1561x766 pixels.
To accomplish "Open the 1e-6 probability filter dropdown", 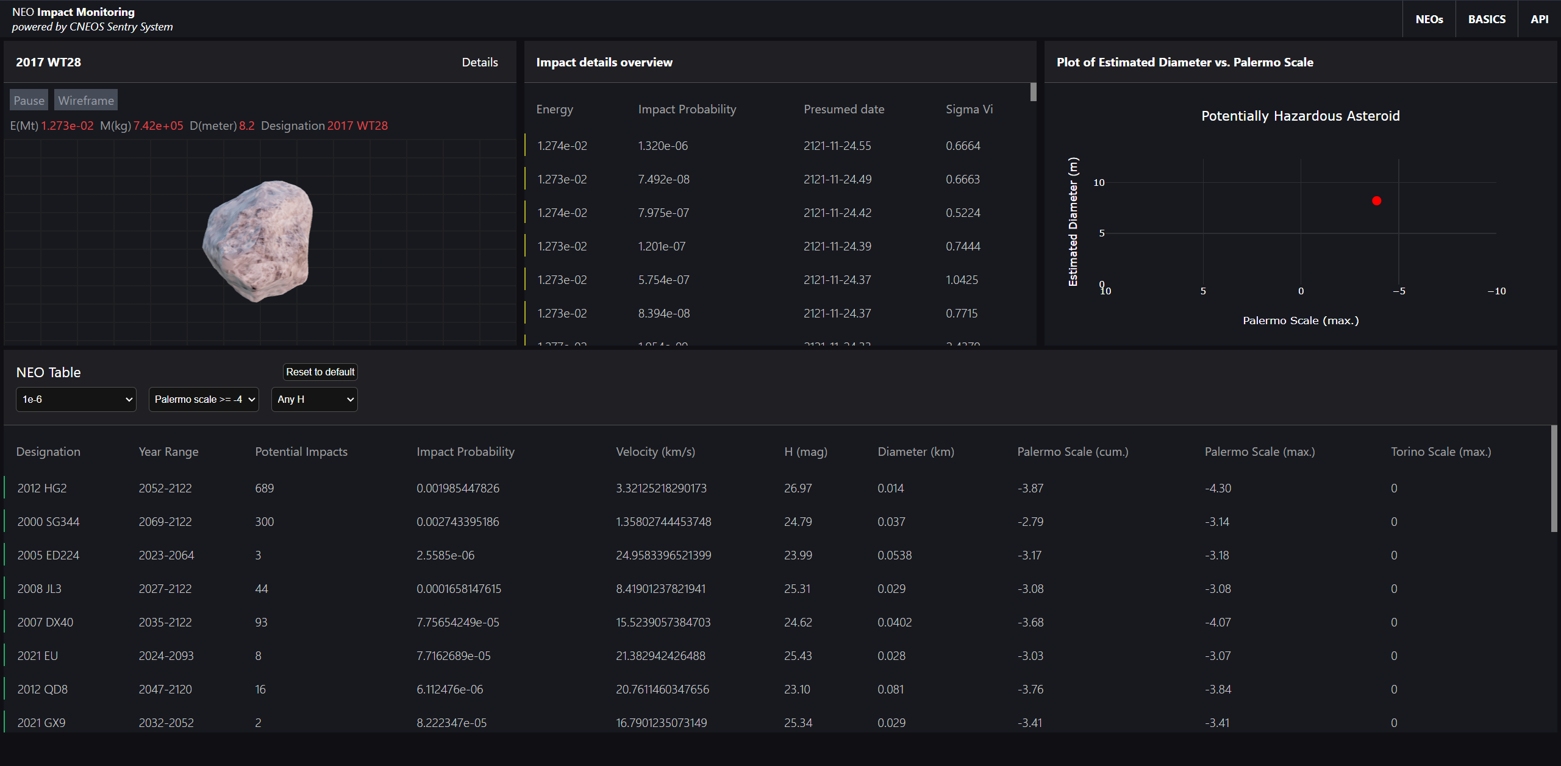I will pos(76,399).
